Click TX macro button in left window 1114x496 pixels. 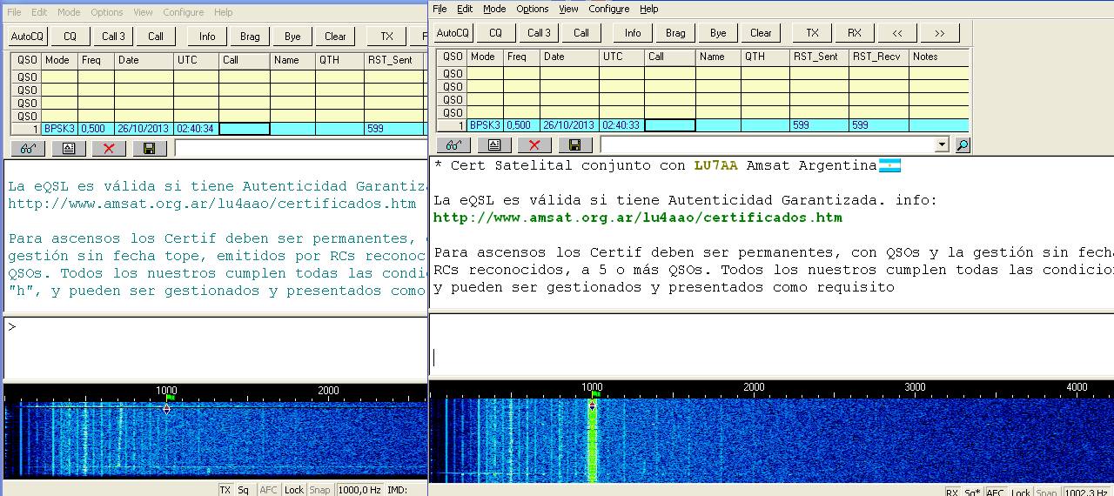[386, 37]
